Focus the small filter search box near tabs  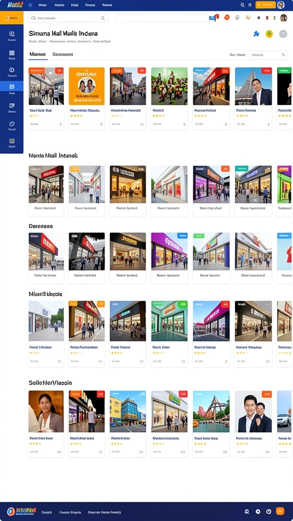pyautogui.click(x=269, y=55)
